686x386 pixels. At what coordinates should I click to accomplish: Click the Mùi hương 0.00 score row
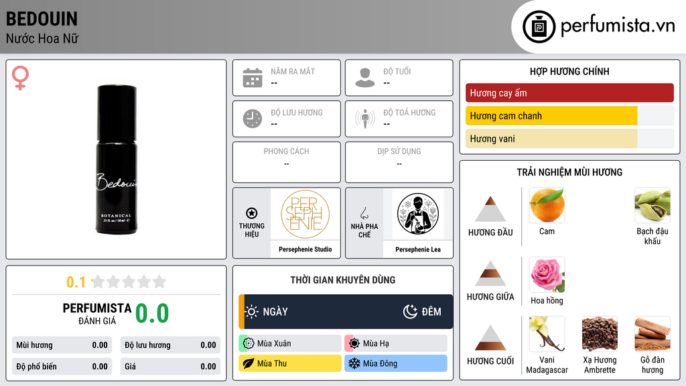tap(62, 345)
